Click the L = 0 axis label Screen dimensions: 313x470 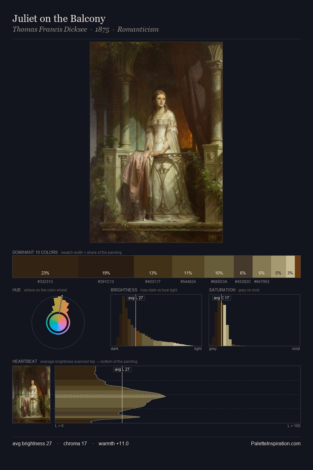click(59, 426)
